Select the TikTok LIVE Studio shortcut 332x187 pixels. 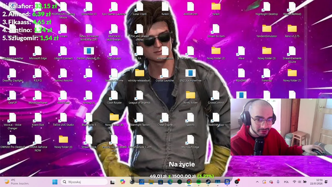pos(63,120)
